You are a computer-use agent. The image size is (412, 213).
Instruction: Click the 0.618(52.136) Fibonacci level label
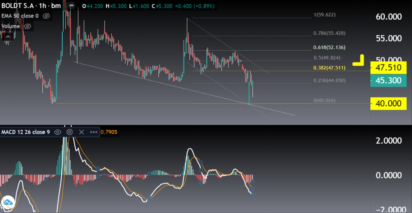pyautogui.click(x=329, y=48)
